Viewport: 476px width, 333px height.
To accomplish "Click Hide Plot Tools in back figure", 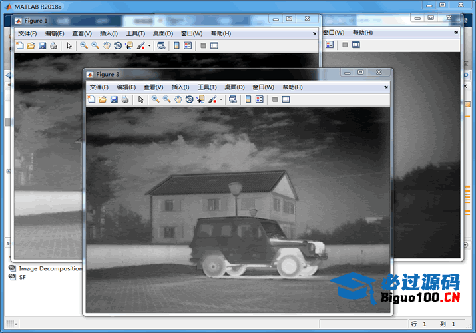I will [x=345, y=45].
